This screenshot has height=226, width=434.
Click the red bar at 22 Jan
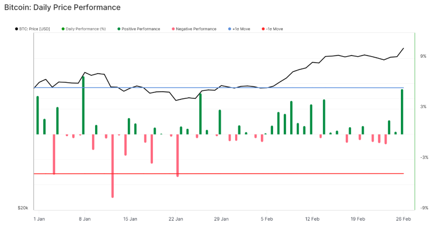(177, 155)
